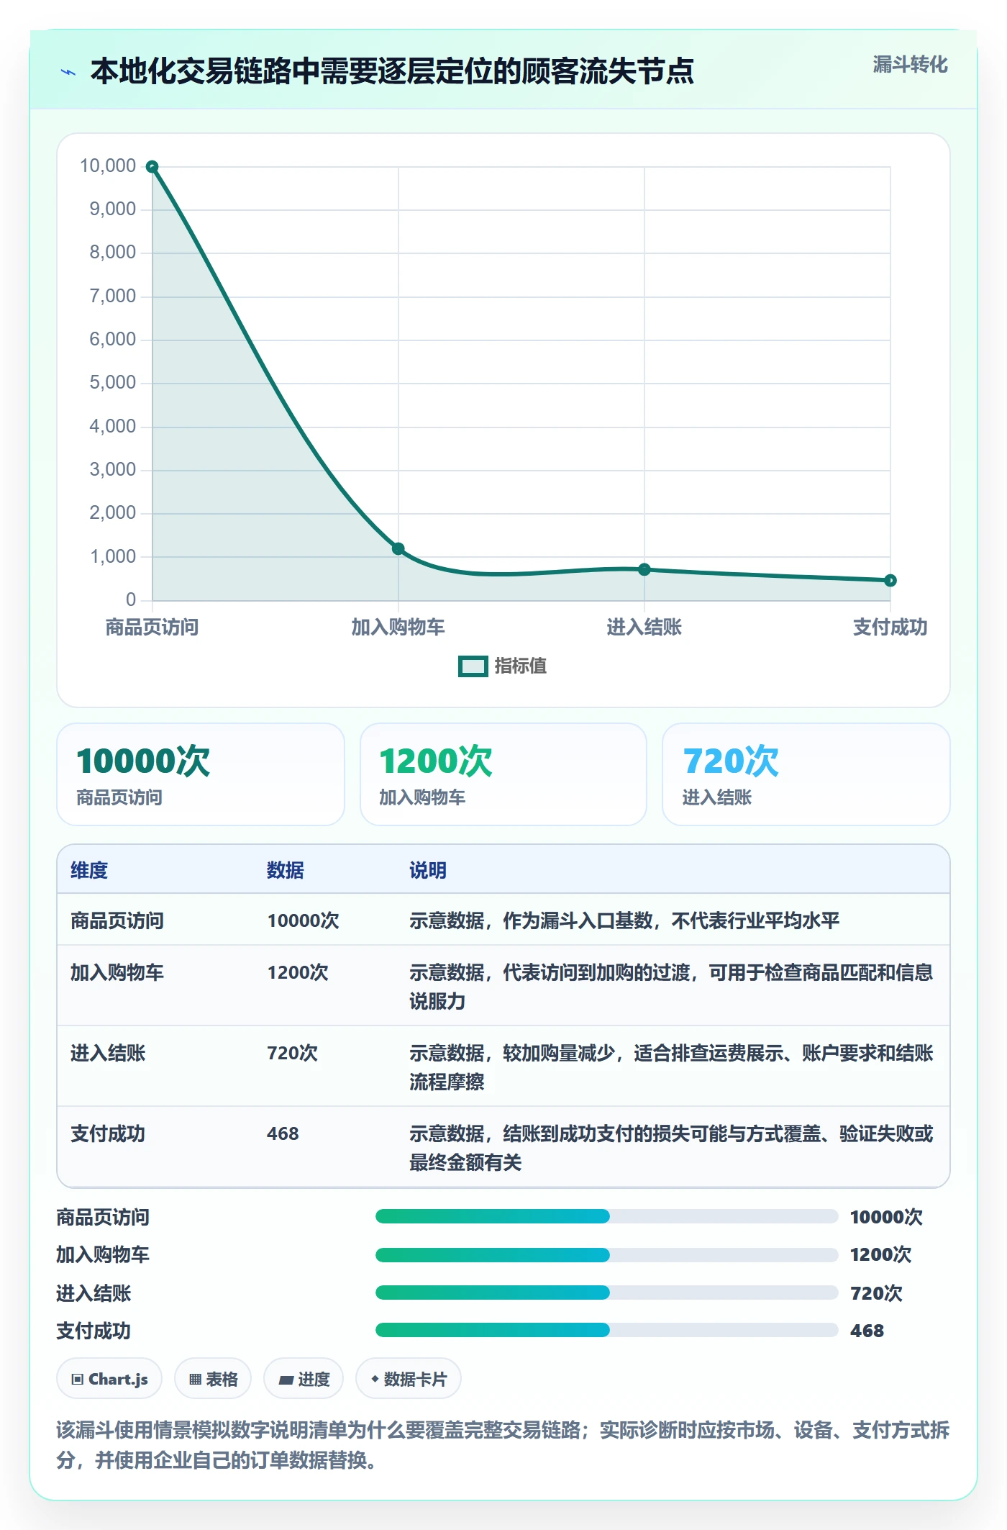Click the 说明 column header
The image size is (1007, 1530).
(x=428, y=870)
